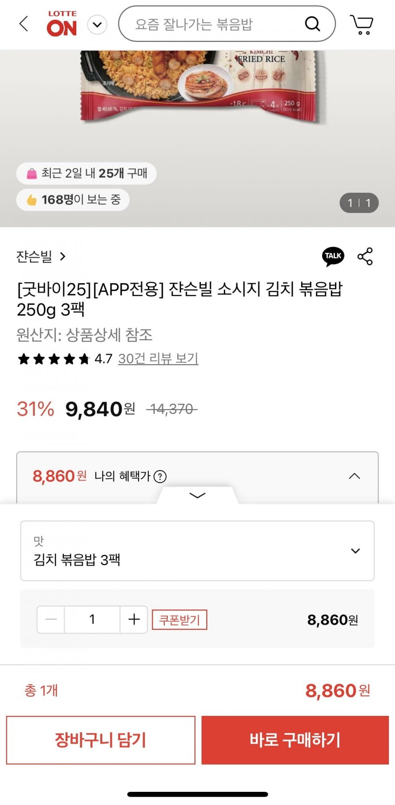Tap the search magnifier icon
Image resolution: width=395 pixels, height=805 pixels.
click(x=312, y=24)
